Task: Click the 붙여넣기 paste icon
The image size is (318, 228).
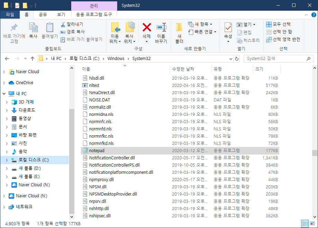Action: click(x=50, y=27)
